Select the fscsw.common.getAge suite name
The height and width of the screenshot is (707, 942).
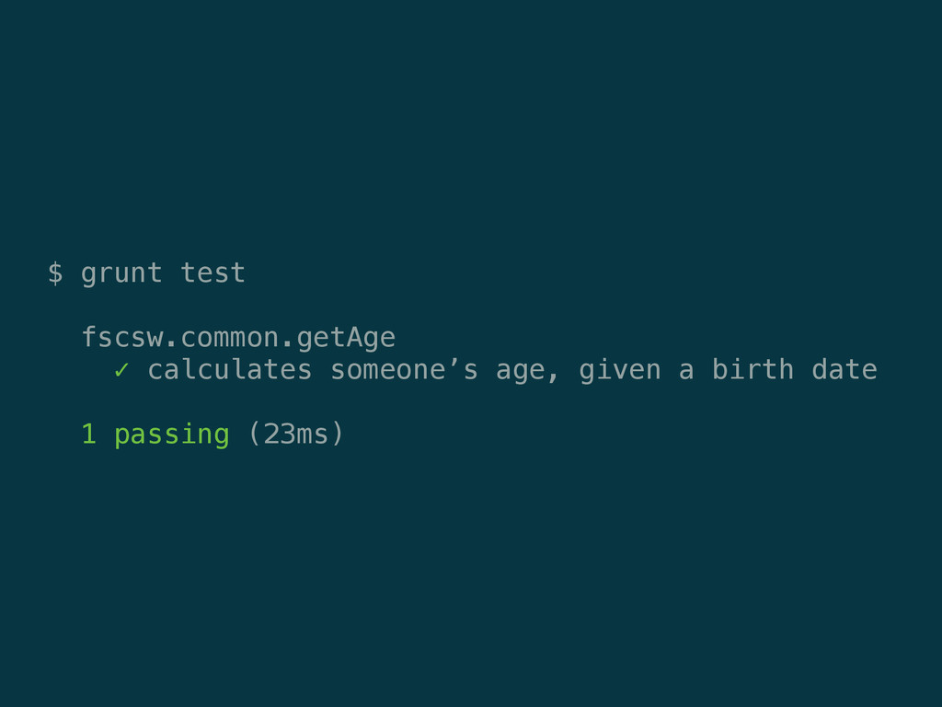[238, 338]
